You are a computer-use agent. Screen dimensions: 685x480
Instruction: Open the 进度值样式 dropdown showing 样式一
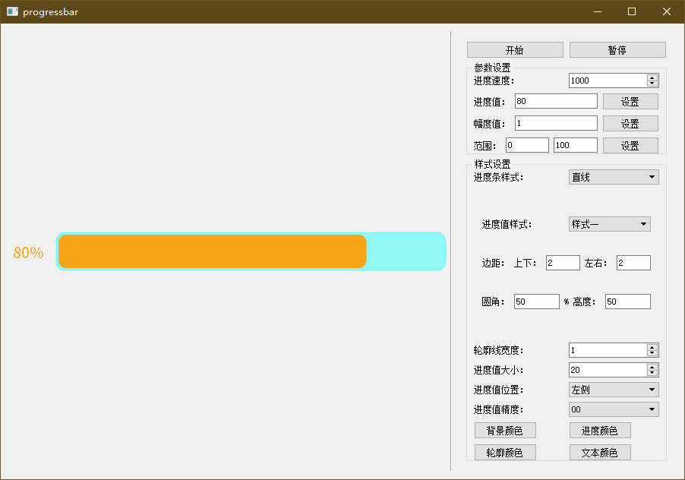[608, 223]
